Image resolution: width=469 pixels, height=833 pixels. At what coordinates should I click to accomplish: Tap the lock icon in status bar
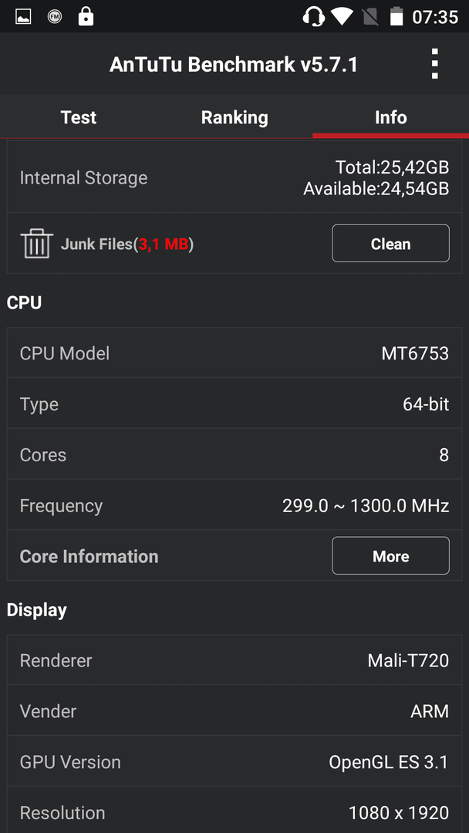[x=85, y=16]
